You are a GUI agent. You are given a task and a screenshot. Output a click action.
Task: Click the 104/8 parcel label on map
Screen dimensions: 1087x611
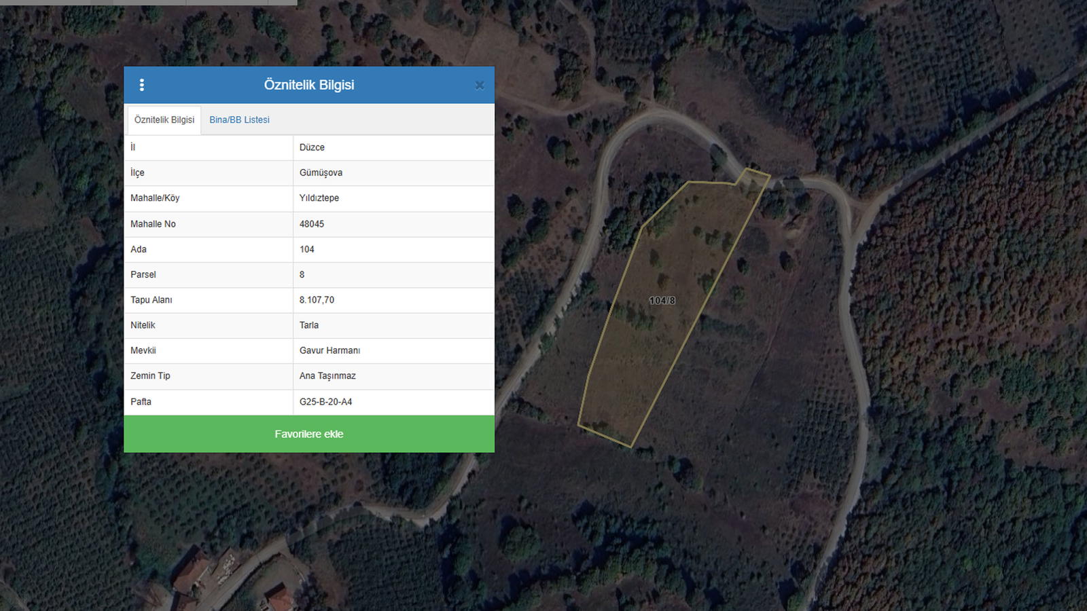662,301
